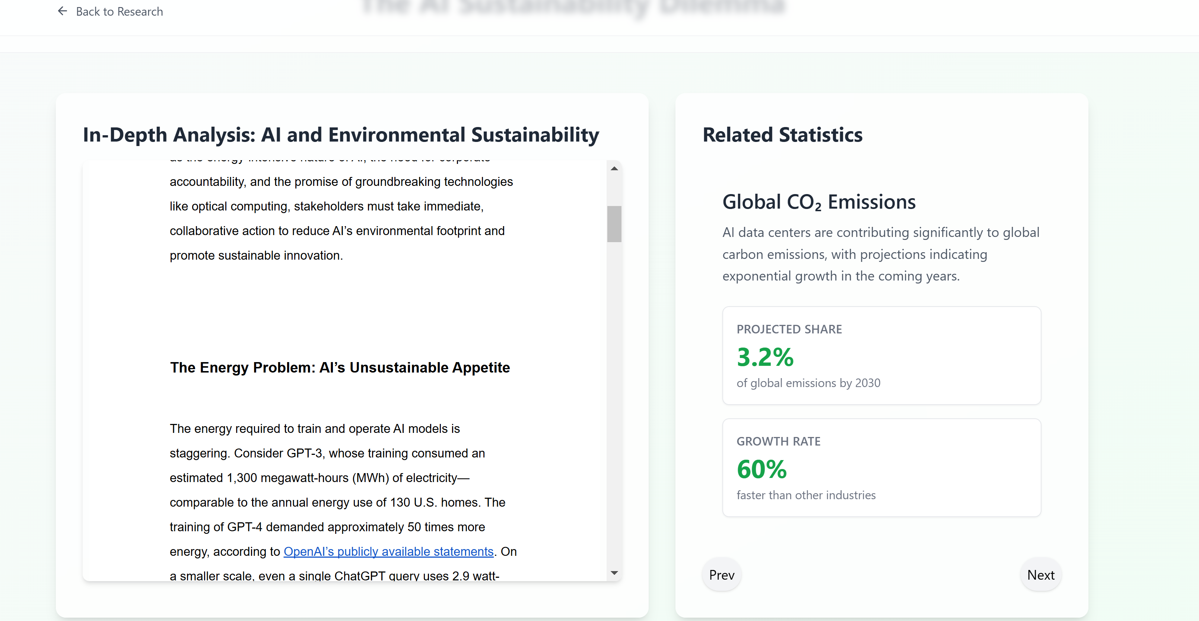
Task: Open OpenAI's publicly available statements link
Action: pyautogui.click(x=388, y=551)
